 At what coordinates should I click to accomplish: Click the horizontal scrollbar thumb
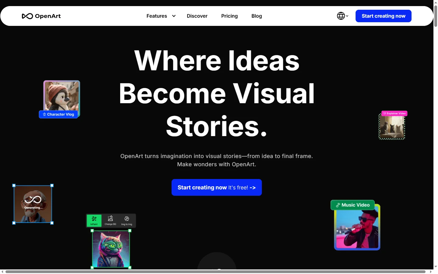pyautogui.click(x=215, y=272)
